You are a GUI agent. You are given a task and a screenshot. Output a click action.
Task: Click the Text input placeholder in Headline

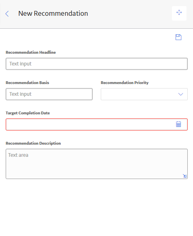21,64
